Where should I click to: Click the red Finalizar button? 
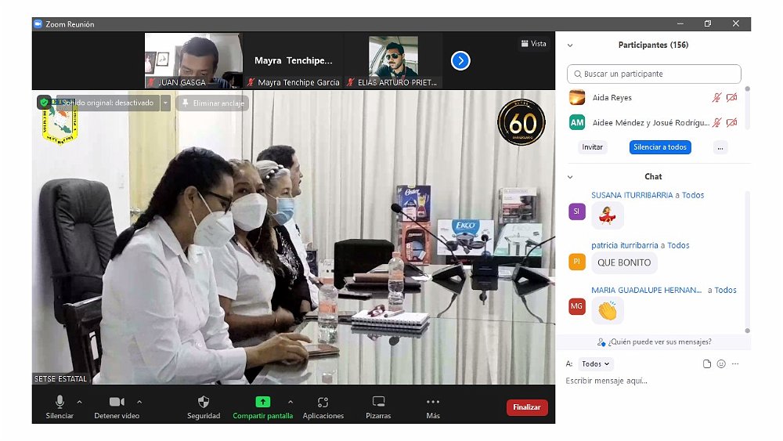(527, 407)
